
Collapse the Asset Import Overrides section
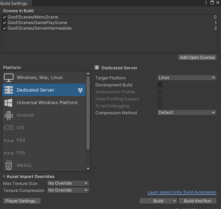(x=4, y=176)
